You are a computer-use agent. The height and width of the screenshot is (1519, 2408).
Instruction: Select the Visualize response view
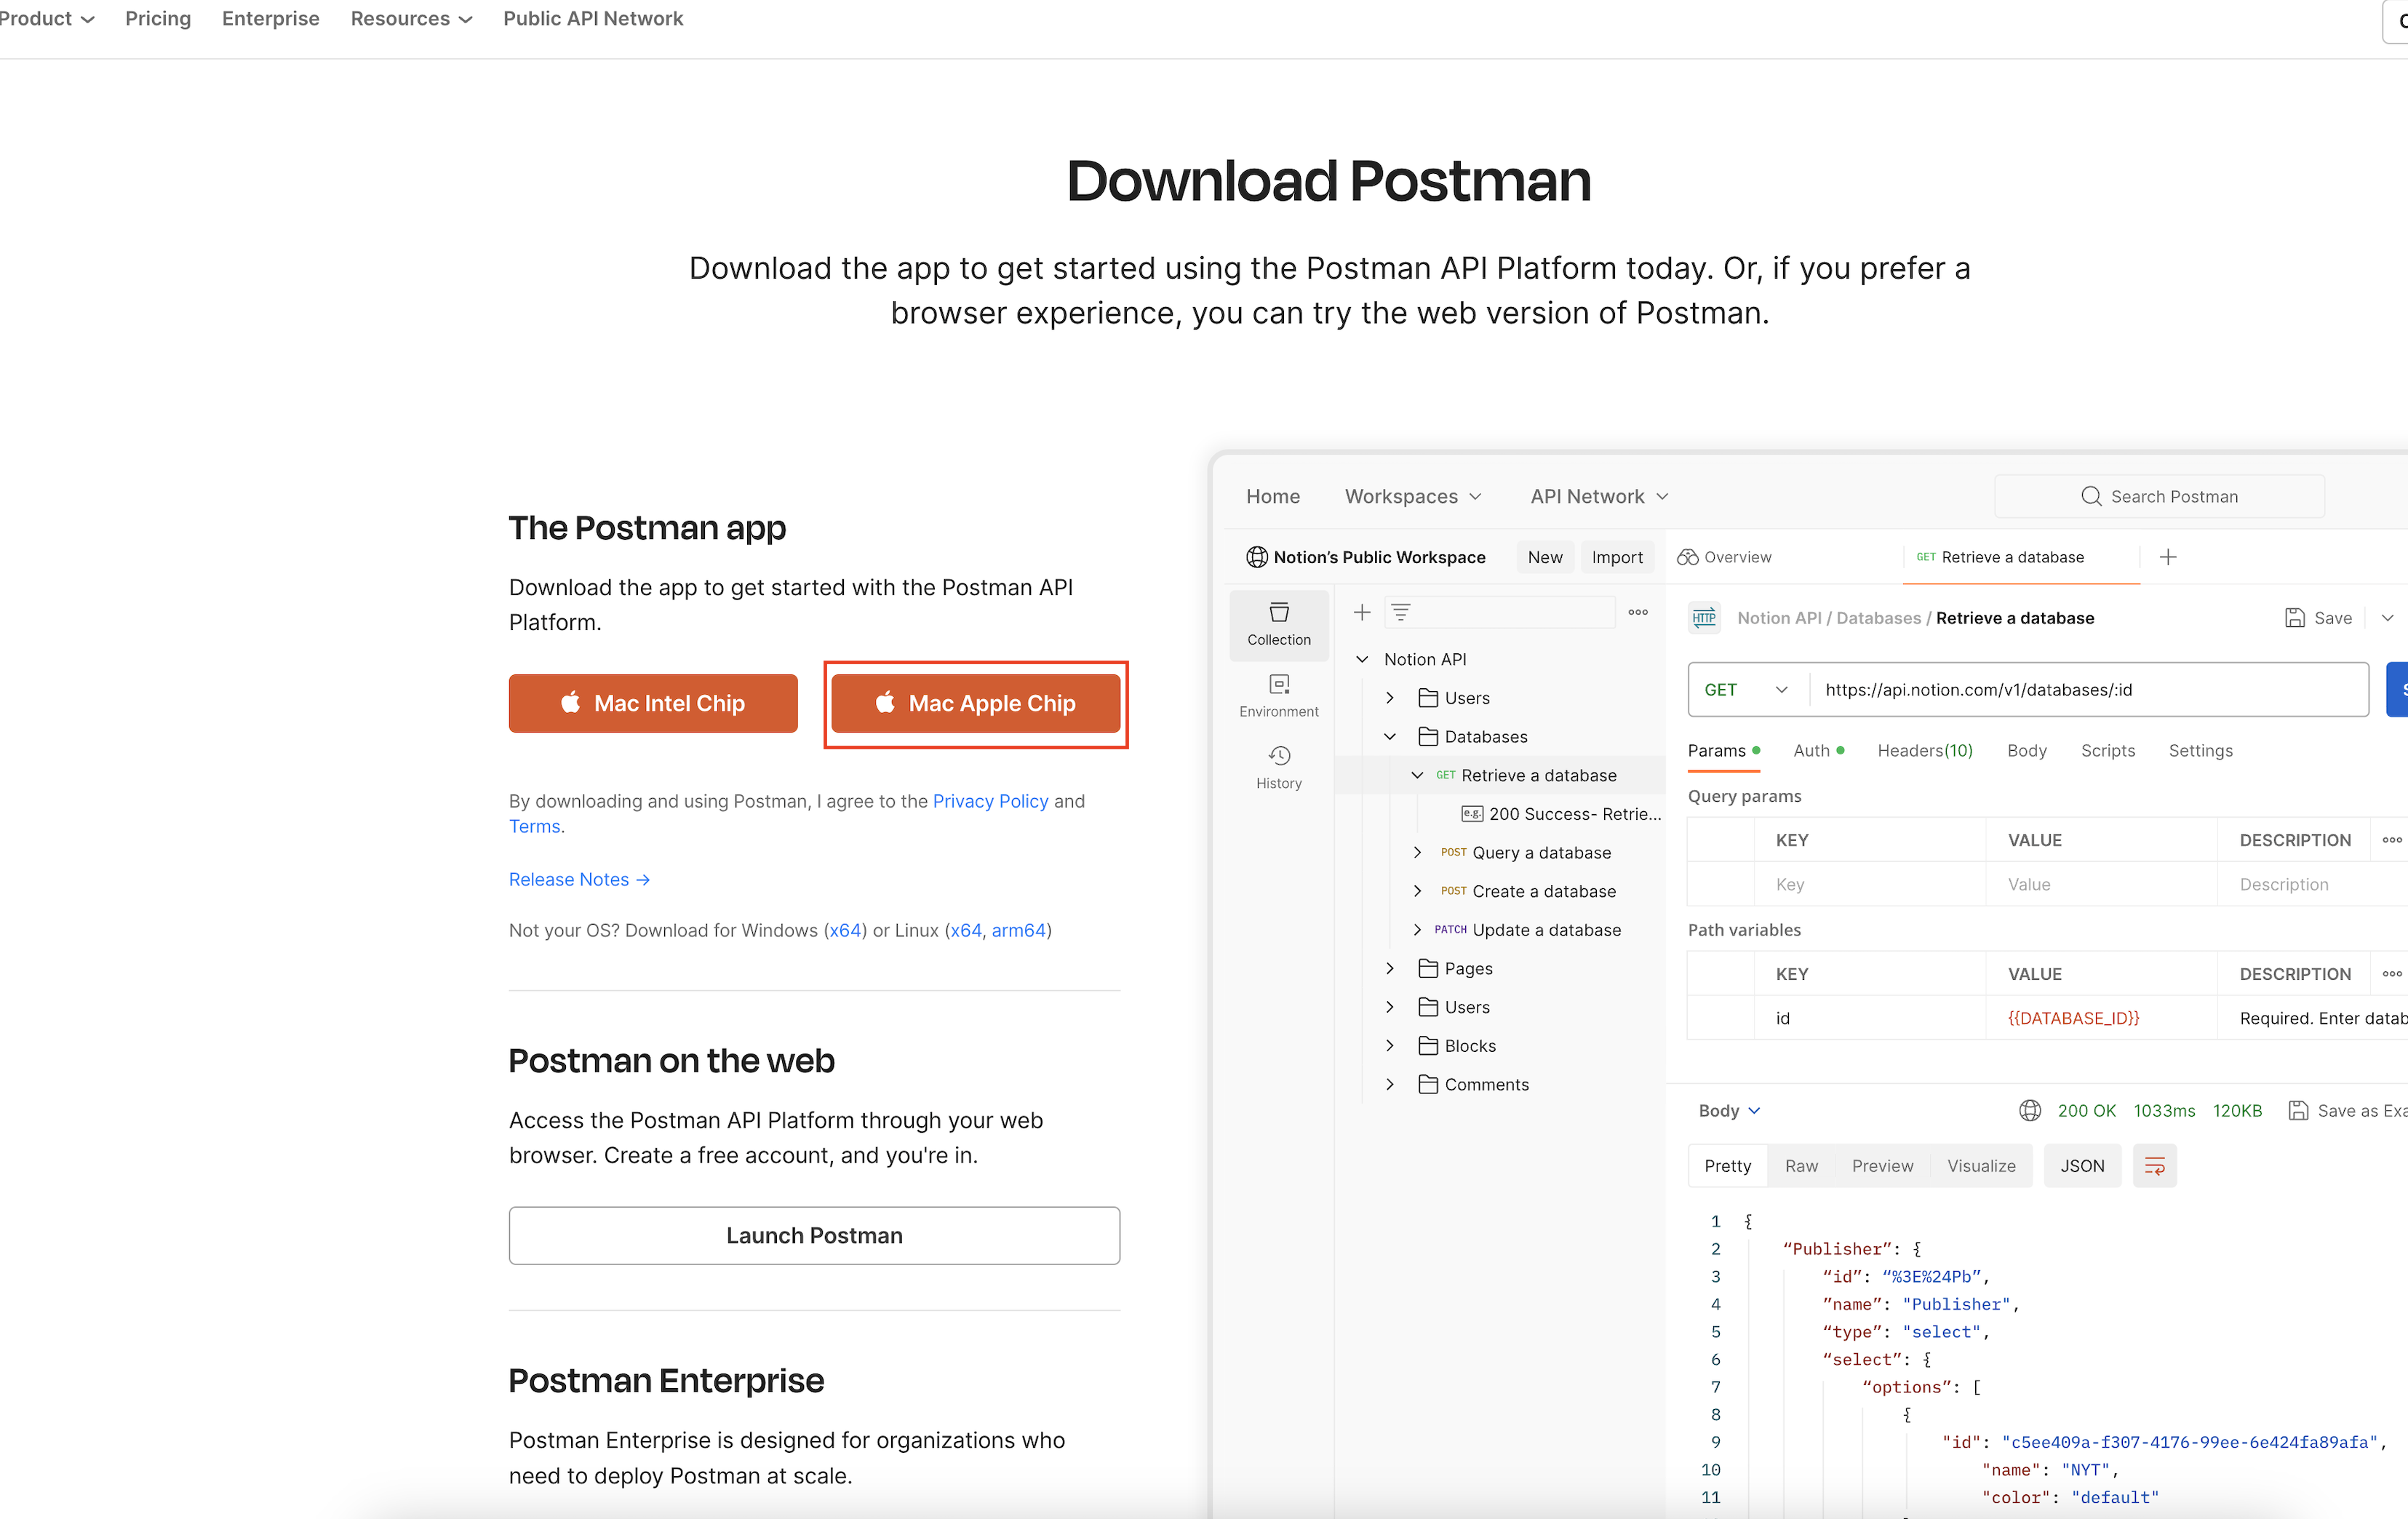point(1981,1166)
